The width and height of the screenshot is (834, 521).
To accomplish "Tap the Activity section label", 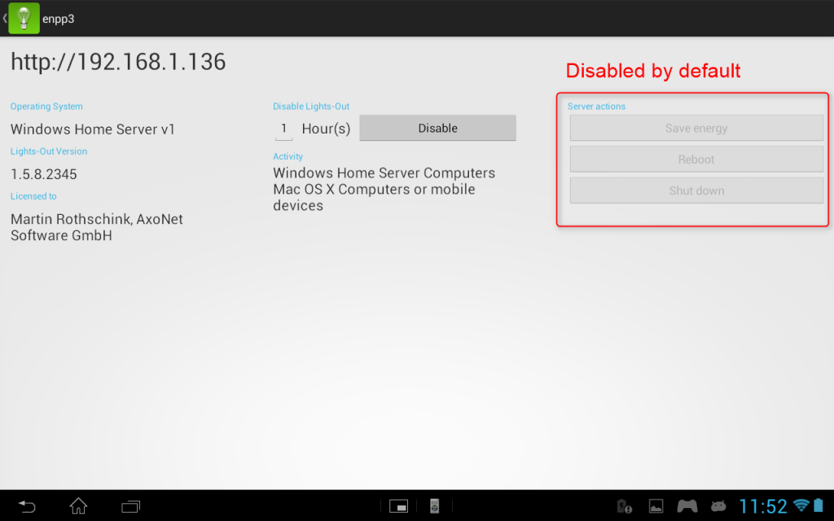I will pos(288,156).
